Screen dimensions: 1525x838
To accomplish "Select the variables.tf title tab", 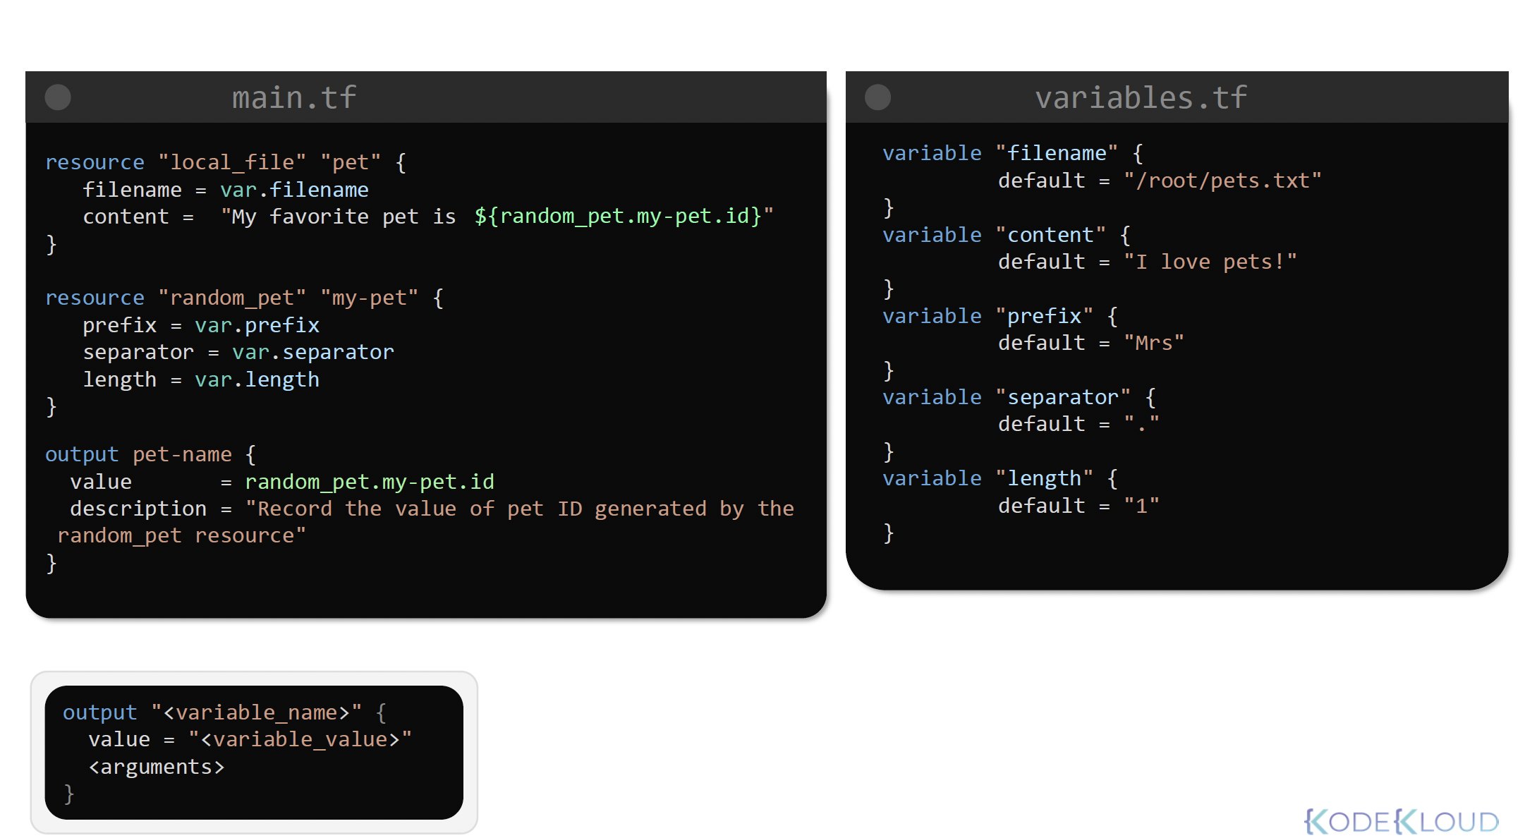I will click(1141, 97).
